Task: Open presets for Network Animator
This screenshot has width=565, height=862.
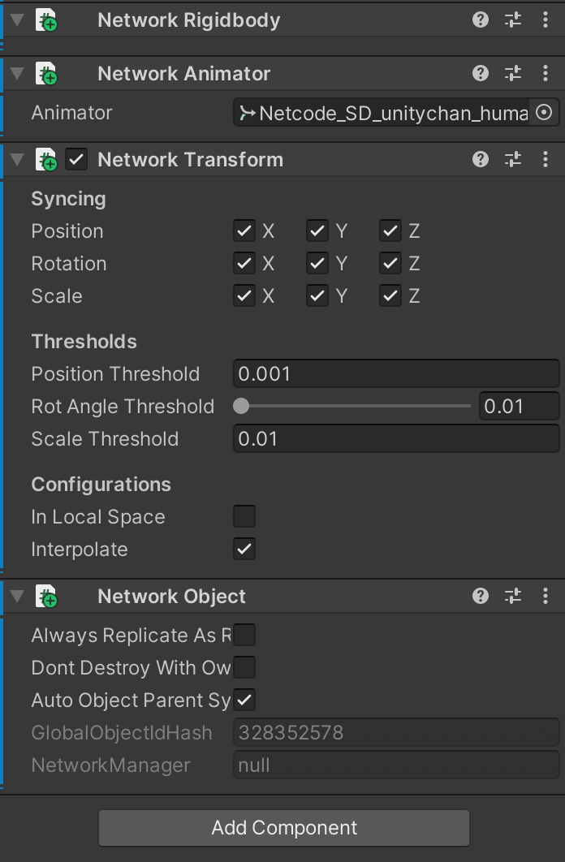Action: [x=512, y=73]
